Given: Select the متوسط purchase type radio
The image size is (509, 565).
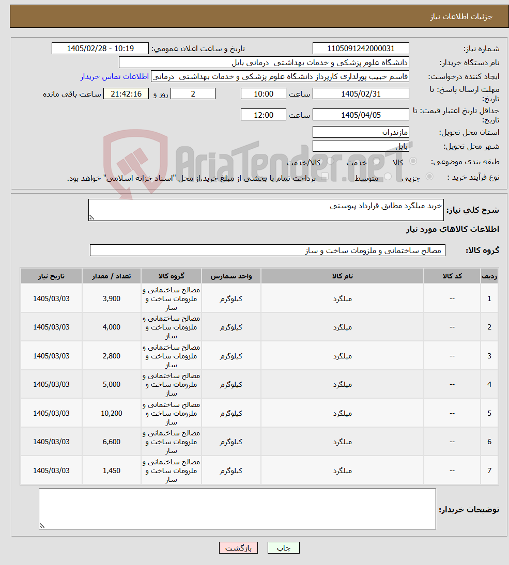Looking at the screenshot, I should click(x=388, y=177).
